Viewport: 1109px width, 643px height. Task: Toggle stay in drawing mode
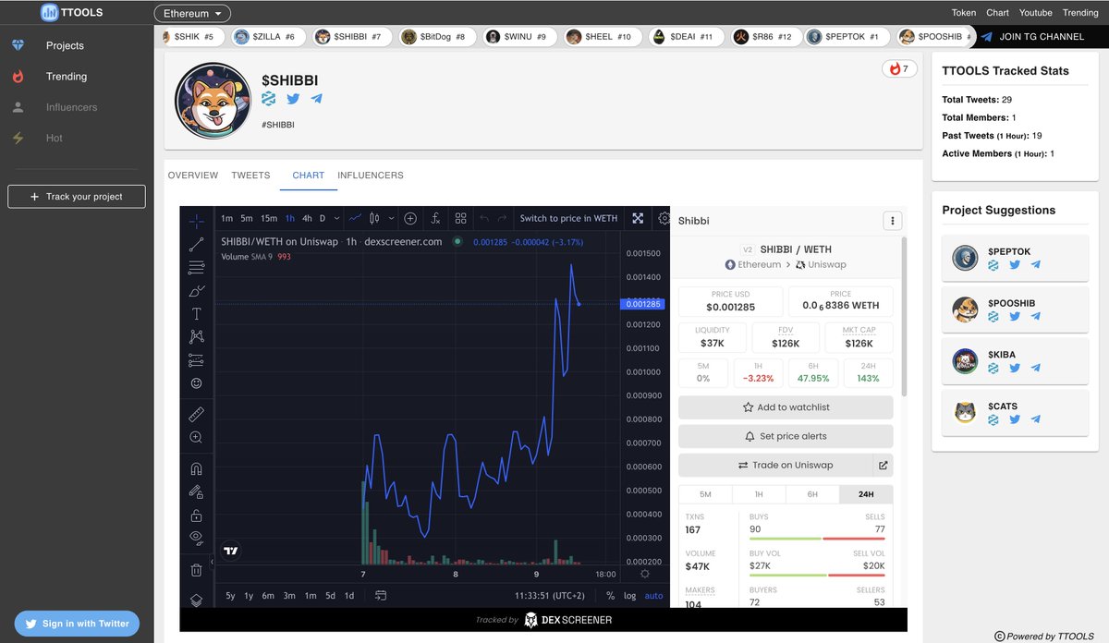click(x=196, y=492)
